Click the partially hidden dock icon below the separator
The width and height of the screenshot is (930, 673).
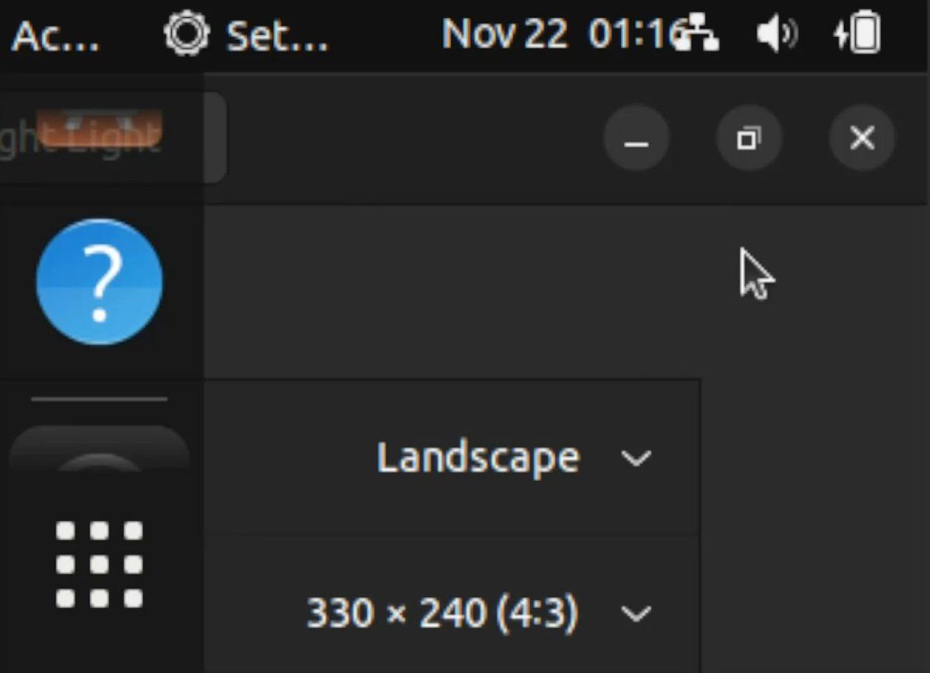tap(99, 454)
